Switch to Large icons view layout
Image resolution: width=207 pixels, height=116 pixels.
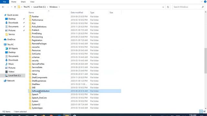click(204, 111)
